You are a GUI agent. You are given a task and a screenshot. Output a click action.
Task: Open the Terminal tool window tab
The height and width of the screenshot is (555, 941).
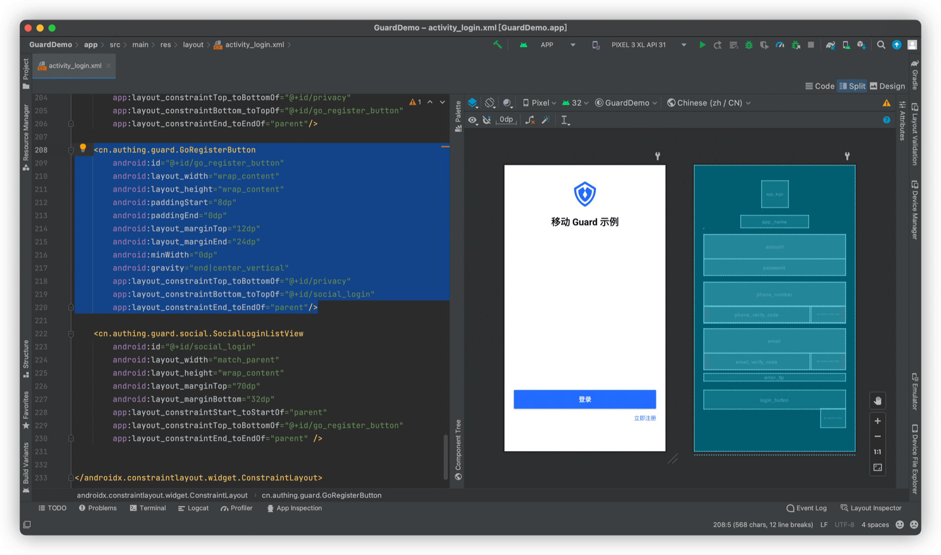coord(148,508)
